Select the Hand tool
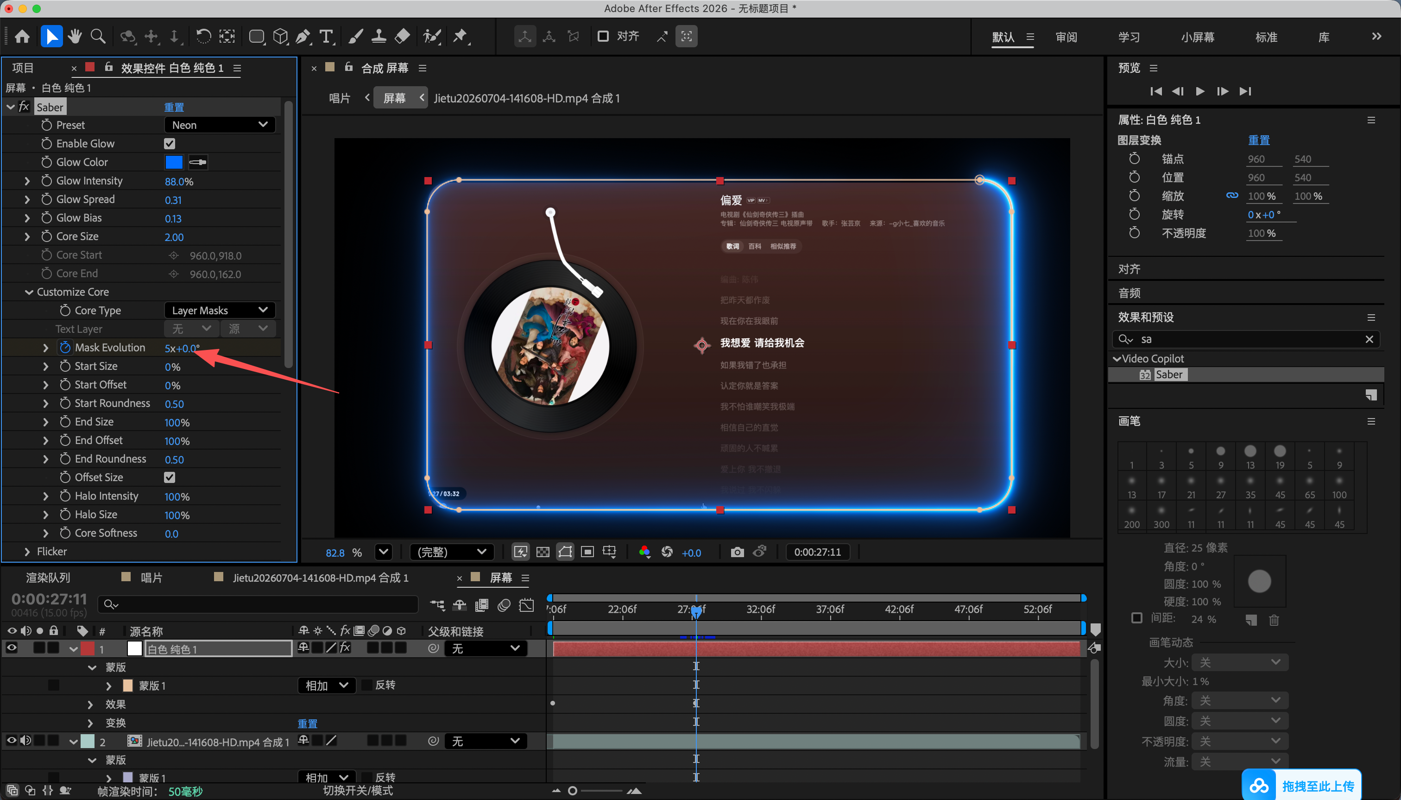 tap(75, 36)
